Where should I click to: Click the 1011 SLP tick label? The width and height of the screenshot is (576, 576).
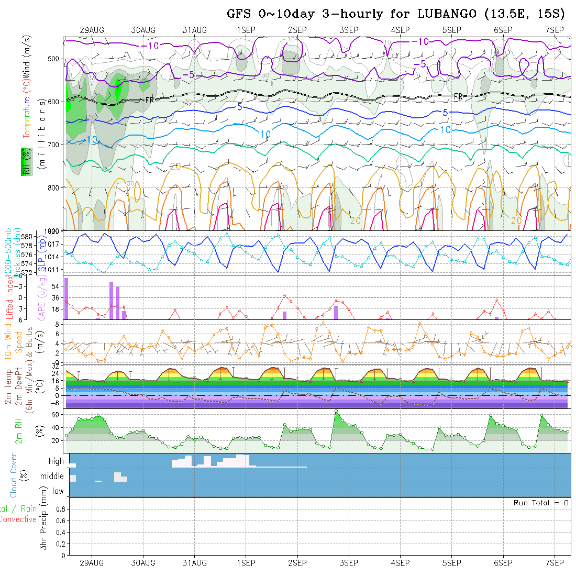coord(52,270)
